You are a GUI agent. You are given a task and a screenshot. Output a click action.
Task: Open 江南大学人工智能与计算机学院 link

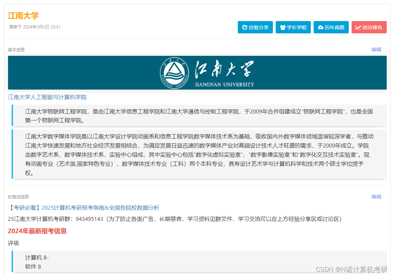(x=47, y=97)
